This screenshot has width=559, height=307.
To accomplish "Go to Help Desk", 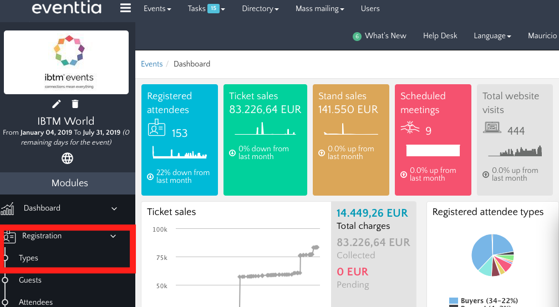I will (440, 36).
